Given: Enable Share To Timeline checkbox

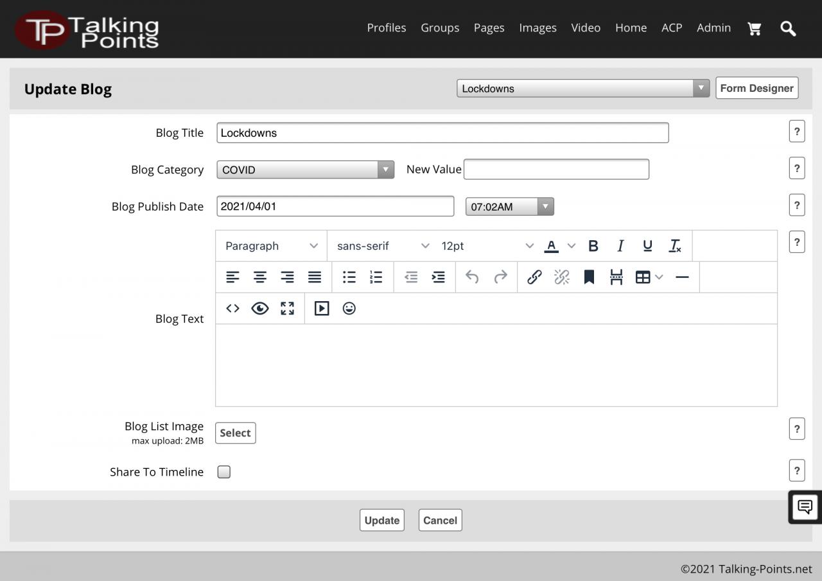Looking at the screenshot, I should click(224, 472).
